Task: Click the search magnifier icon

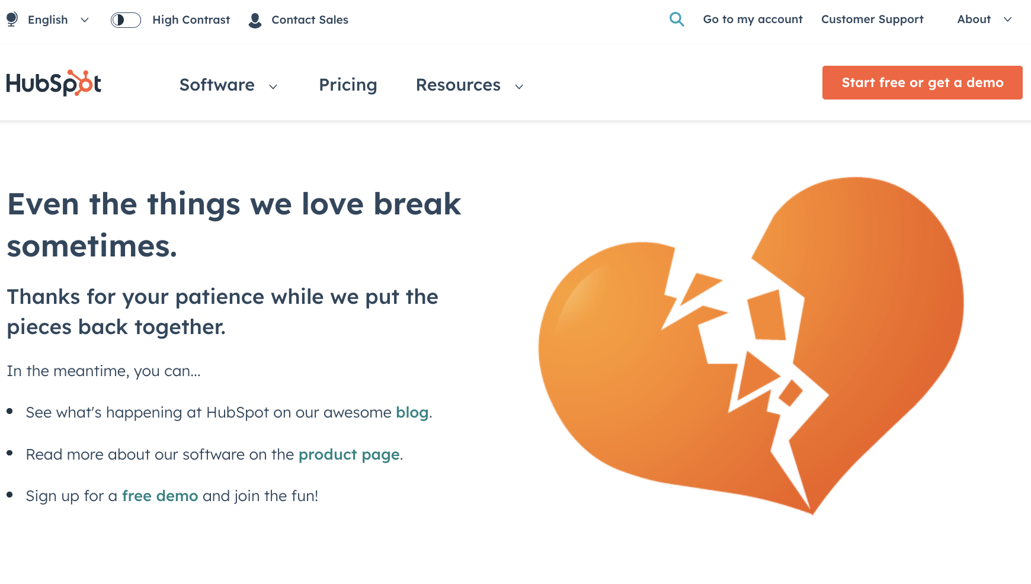Action: pos(677,20)
